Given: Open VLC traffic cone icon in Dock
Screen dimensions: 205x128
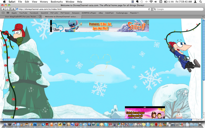Looking at the screenshot, I should [x=160, y=124].
